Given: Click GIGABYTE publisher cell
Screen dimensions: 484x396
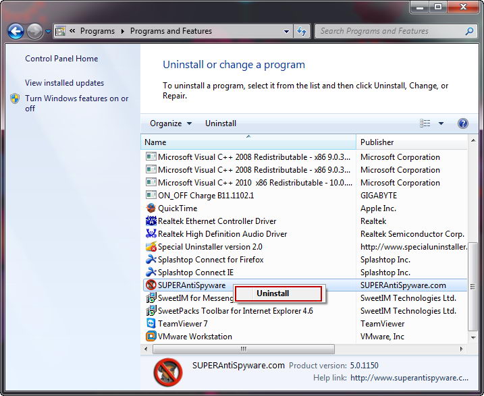Looking at the screenshot, I should tap(379, 196).
